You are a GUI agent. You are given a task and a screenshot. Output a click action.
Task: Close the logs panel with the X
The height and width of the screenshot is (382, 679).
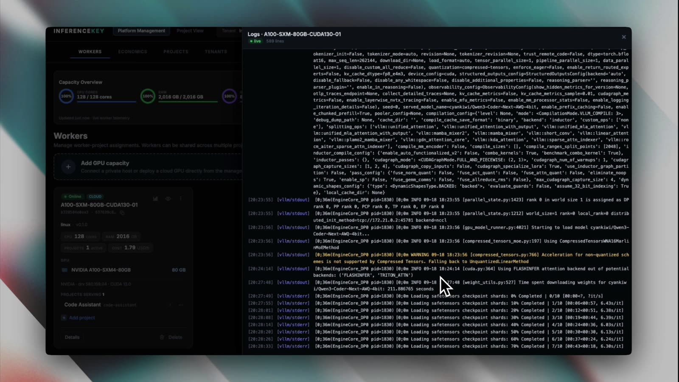point(624,37)
